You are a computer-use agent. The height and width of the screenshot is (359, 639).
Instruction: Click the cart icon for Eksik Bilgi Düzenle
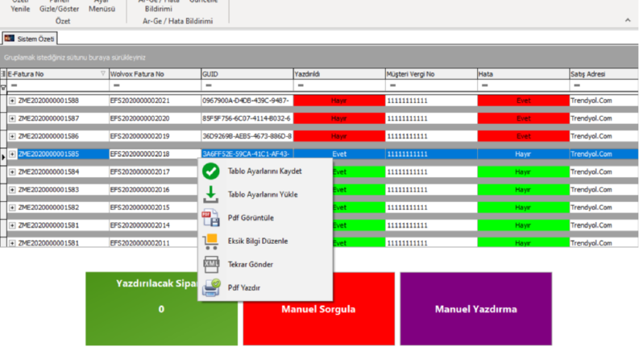tap(210, 241)
